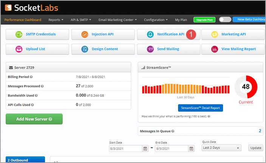Click help icon next to Messages In Queue
Viewport: 266px width, 163px height.
point(173,131)
